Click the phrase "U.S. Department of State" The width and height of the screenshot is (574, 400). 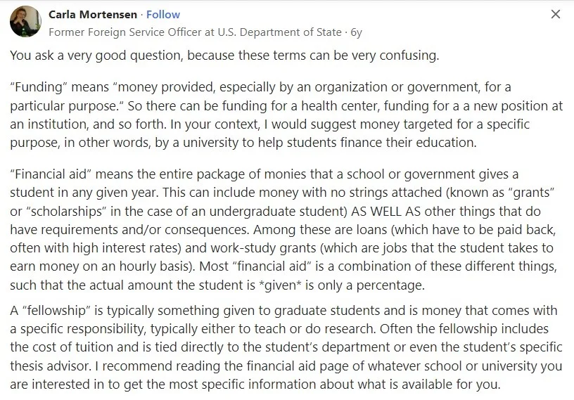[280, 32]
